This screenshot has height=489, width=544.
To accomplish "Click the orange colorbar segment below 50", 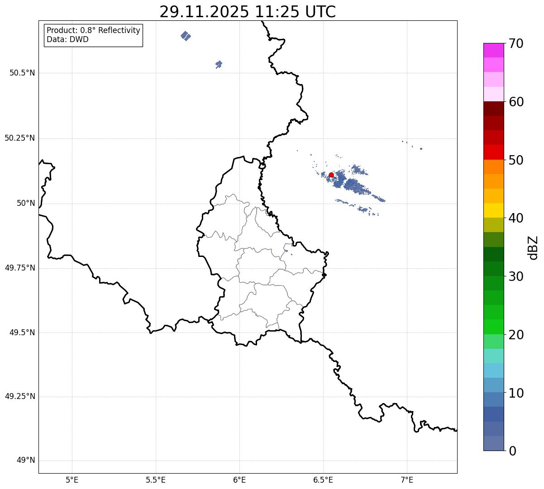I will pos(493,166).
